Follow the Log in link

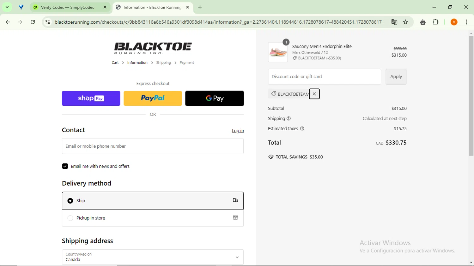pos(238,131)
